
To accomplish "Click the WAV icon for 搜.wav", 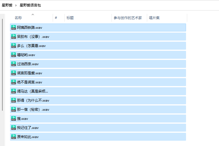I will 14,118.
